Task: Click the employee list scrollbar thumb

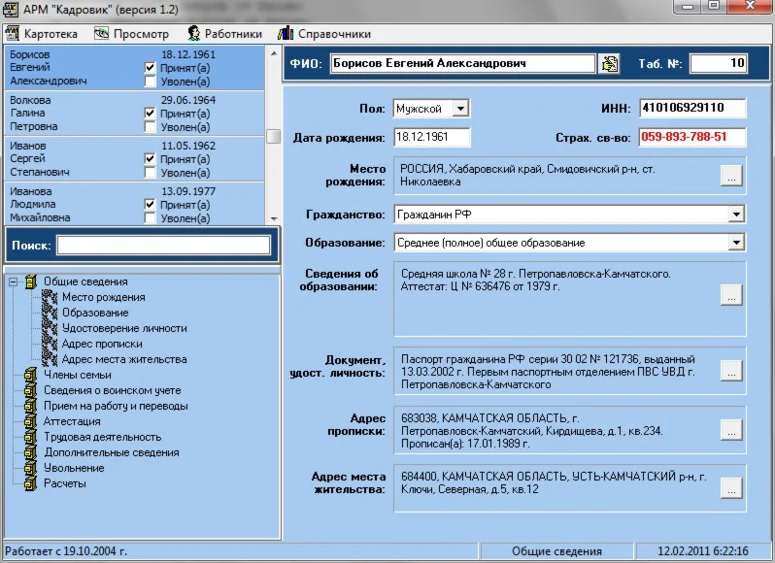Action: (274, 136)
